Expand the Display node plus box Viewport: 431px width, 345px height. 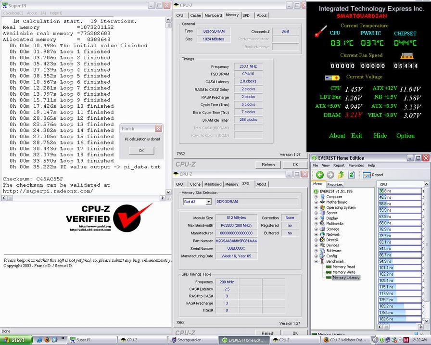pyautogui.click(x=316, y=218)
